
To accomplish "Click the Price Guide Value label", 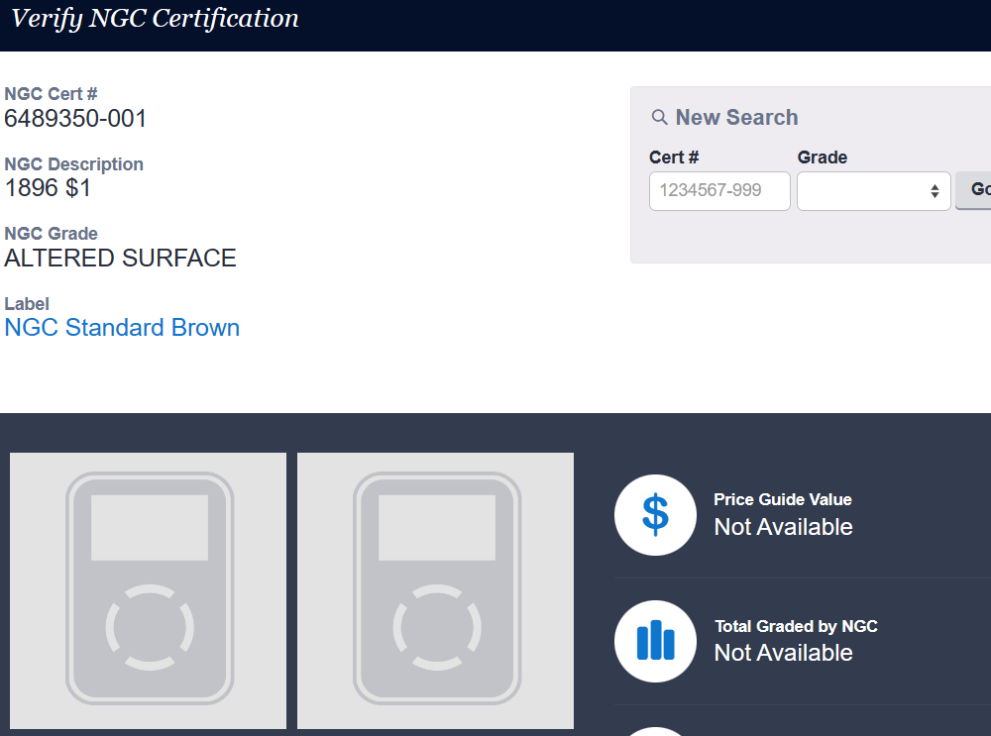I will point(782,500).
